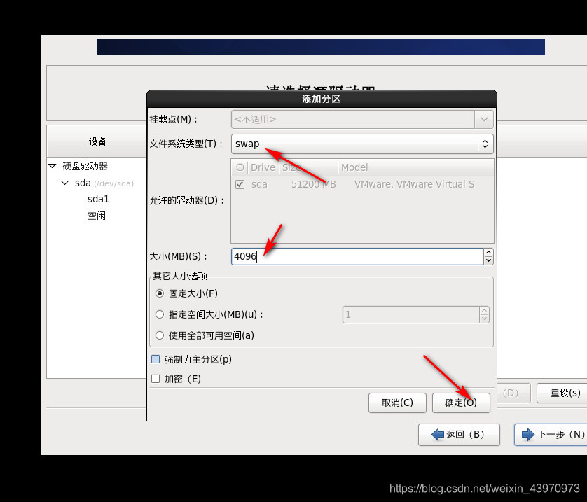Click the blue back arrow icon

[438, 435]
